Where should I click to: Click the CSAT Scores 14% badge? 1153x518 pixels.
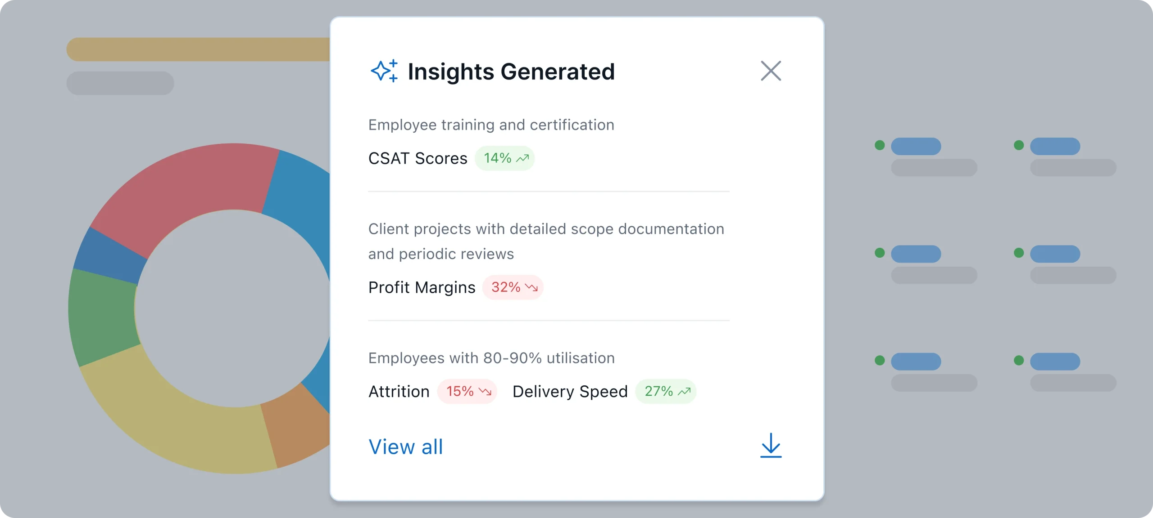(504, 158)
